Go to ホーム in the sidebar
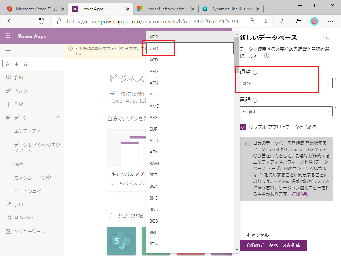Viewport: 341px width, 256px height. (x=32, y=64)
